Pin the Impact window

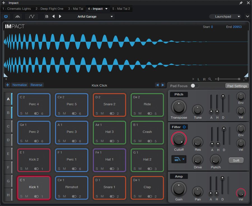click(x=241, y=3)
